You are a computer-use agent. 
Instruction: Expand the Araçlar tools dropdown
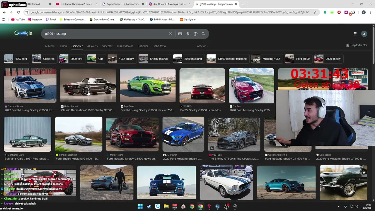click(203, 46)
